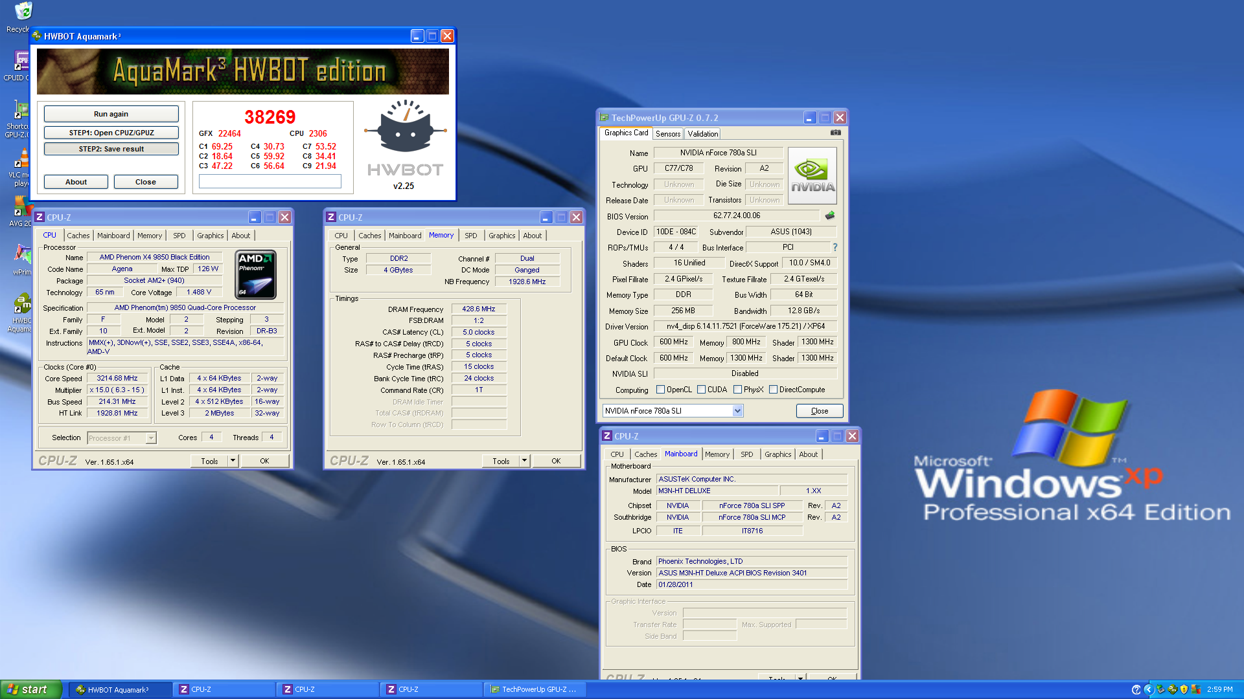This screenshot has height=699, width=1244.
Task: Click the About button in Aquamark
Action: pyautogui.click(x=76, y=182)
